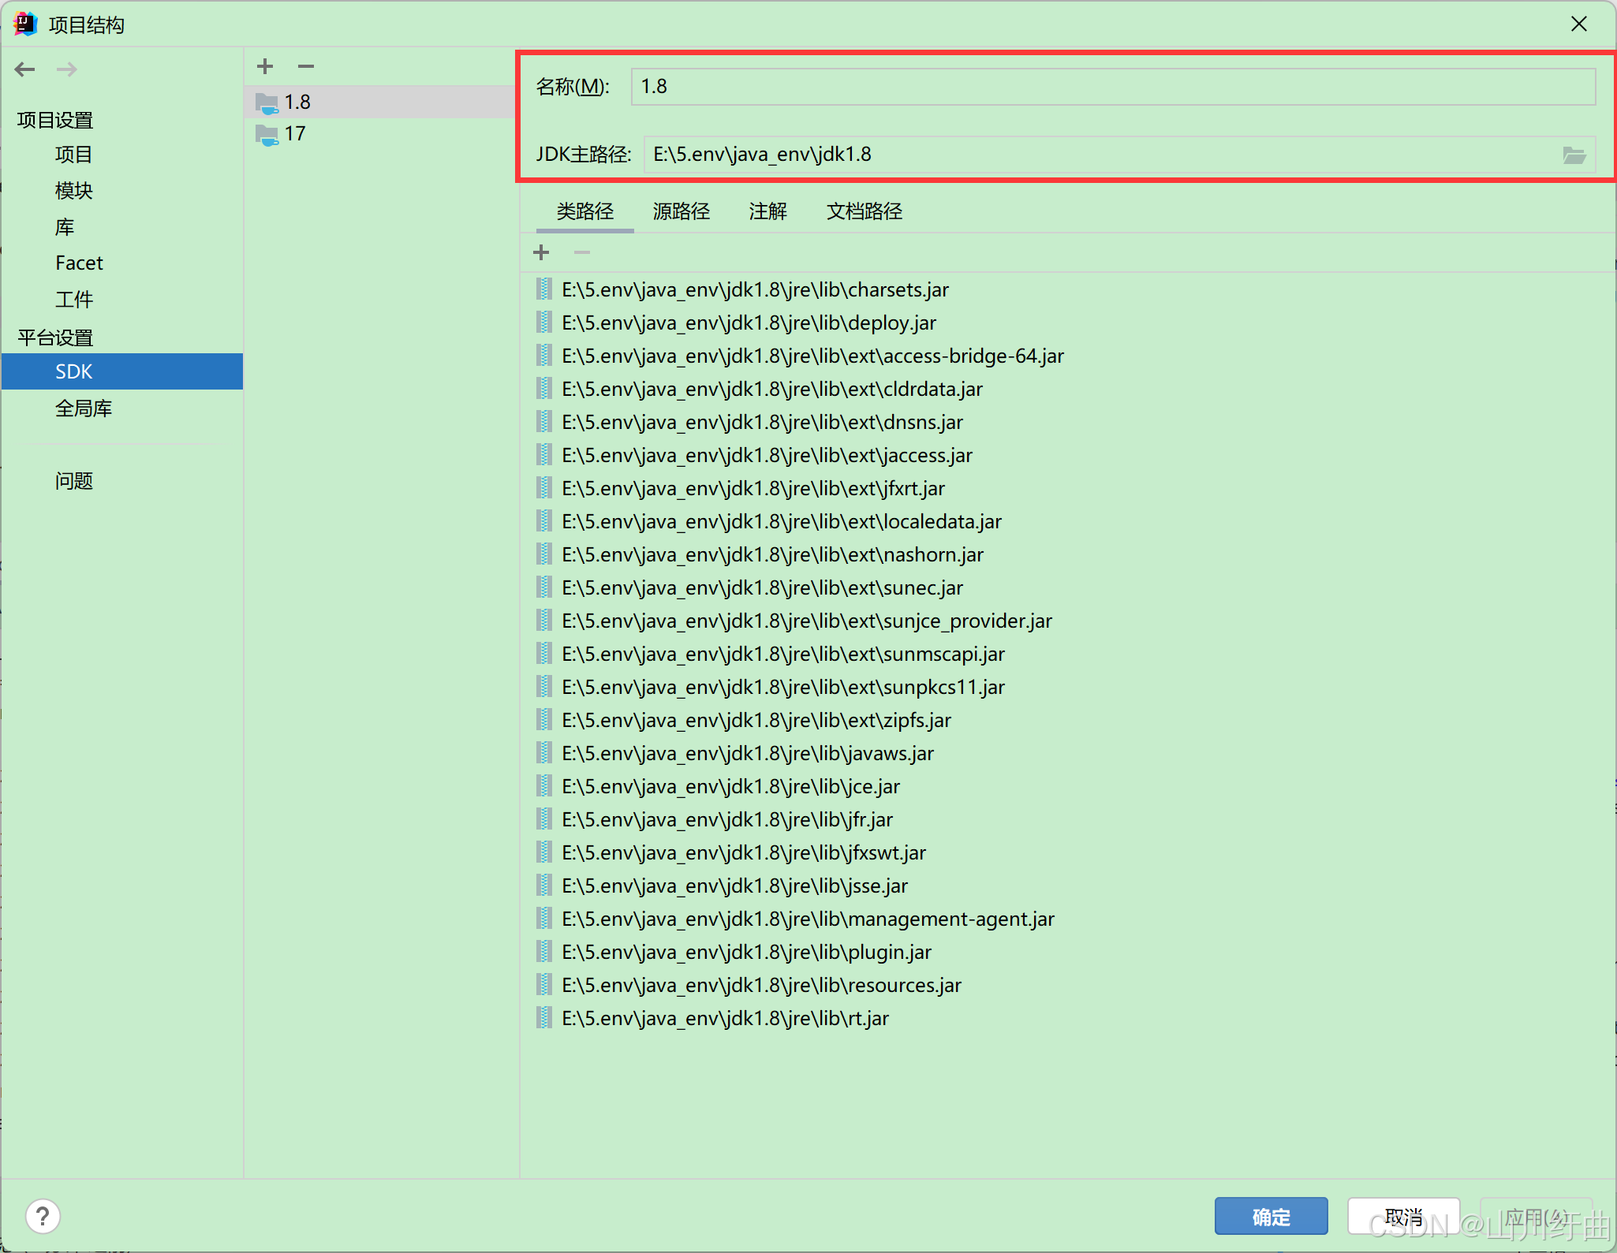
Task: Select the 1.8 SDK entry
Action: click(x=297, y=103)
